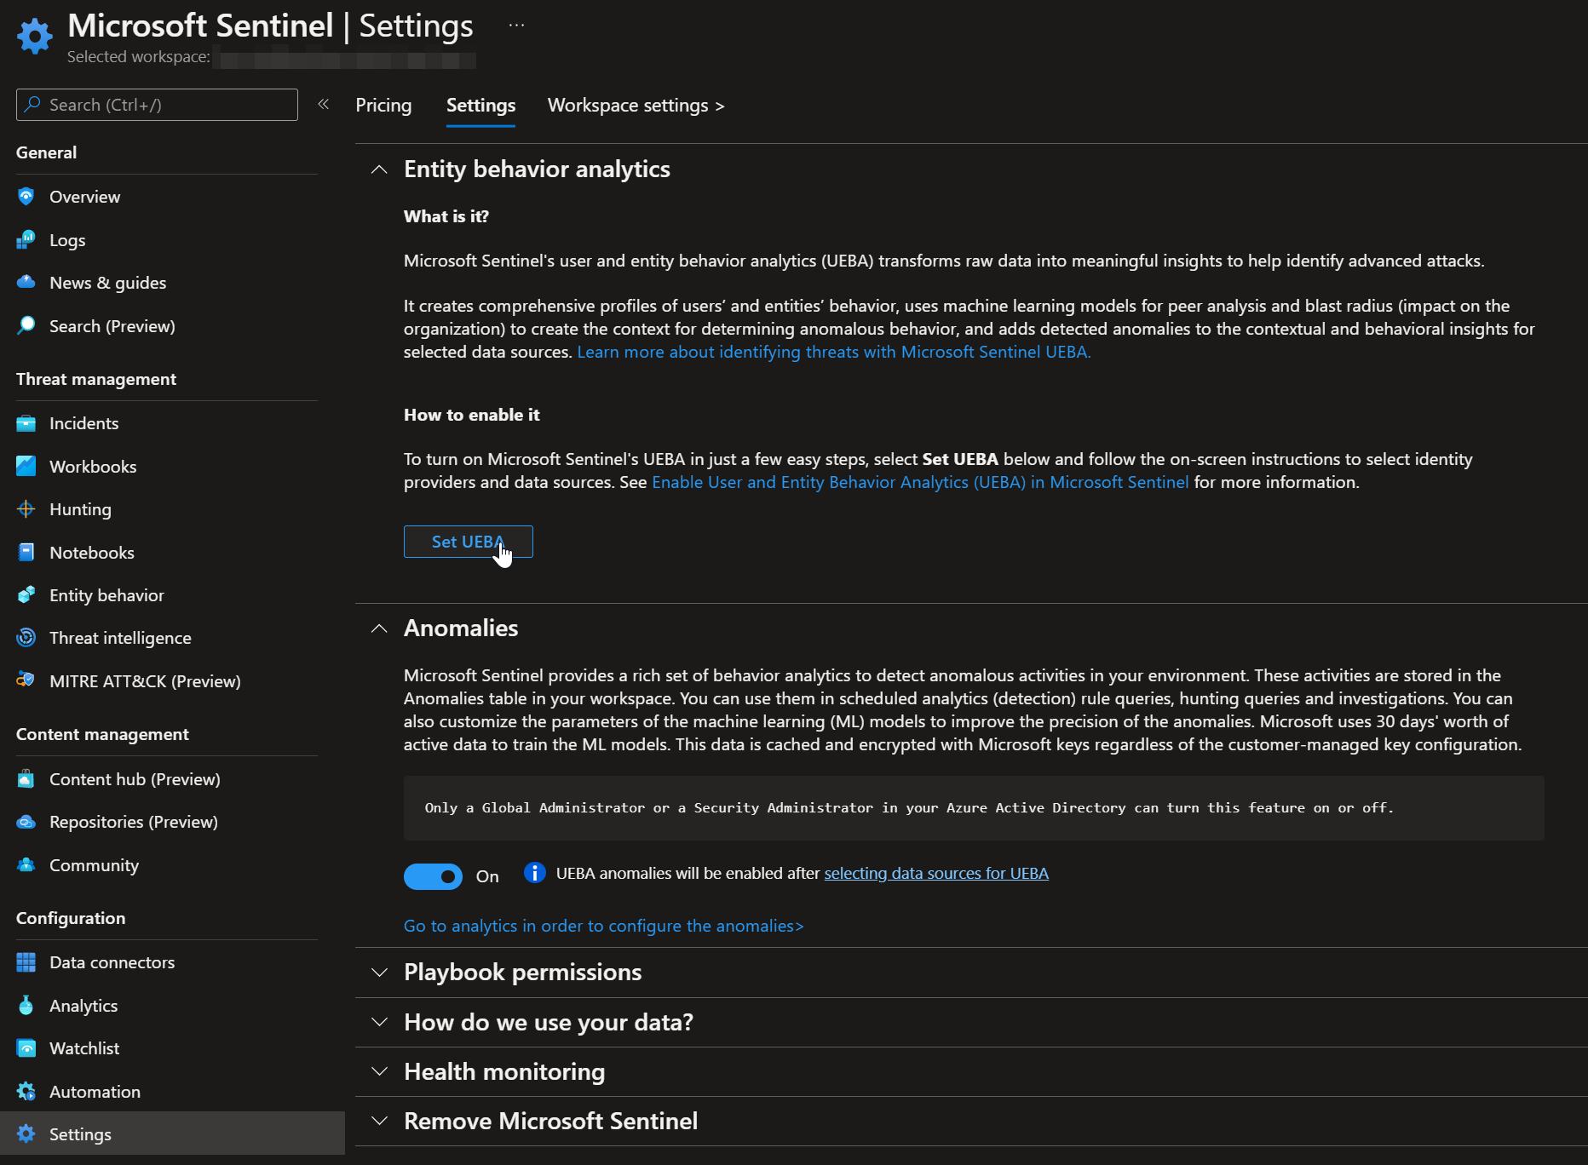The image size is (1588, 1165).
Task: Open Enable User and Entity Behavior Analytics link
Action: [x=920, y=482]
